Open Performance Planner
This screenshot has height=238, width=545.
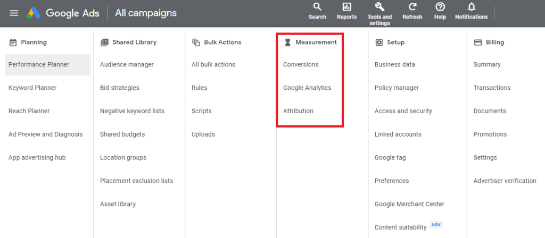coord(47,64)
